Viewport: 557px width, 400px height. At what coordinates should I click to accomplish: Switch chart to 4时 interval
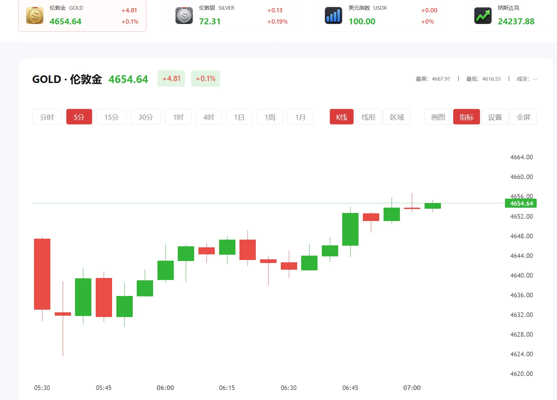(x=209, y=117)
